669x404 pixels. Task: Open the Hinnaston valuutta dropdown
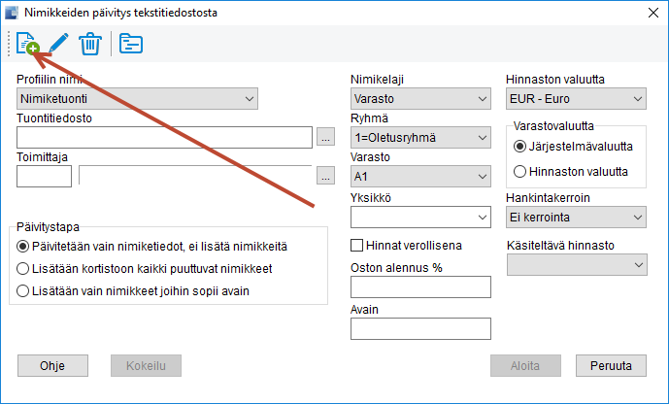pyautogui.click(x=576, y=98)
